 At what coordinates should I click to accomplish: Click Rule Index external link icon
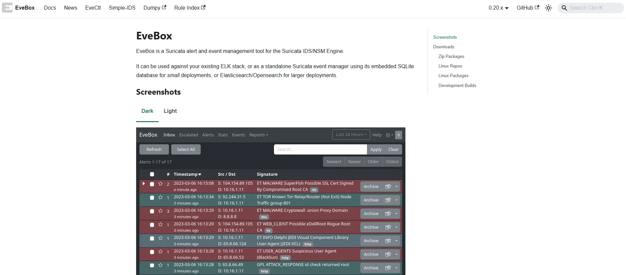coord(203,7)
